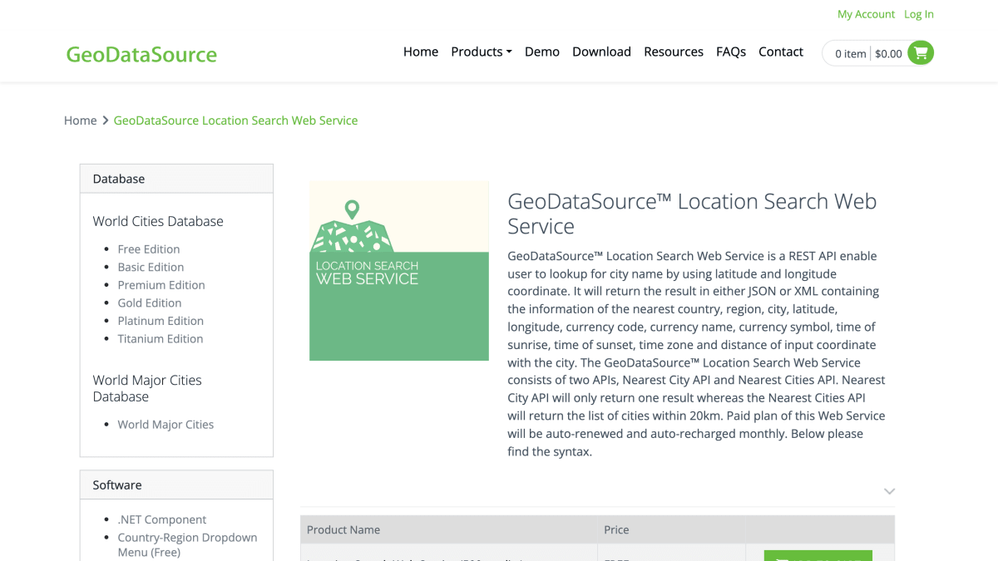Open the Demo menu item
The image size is (998, 561).
click(x=542, y=52)
